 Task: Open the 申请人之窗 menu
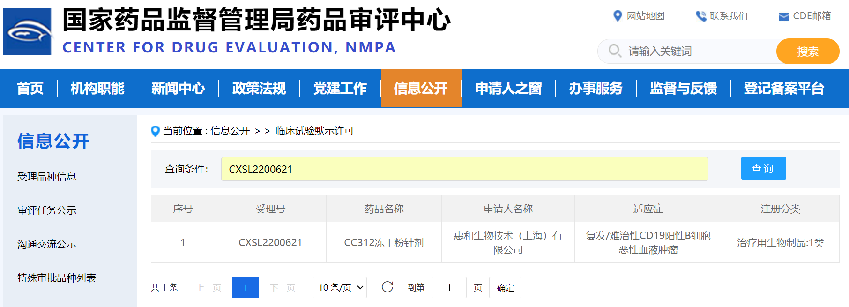point(508,88)
